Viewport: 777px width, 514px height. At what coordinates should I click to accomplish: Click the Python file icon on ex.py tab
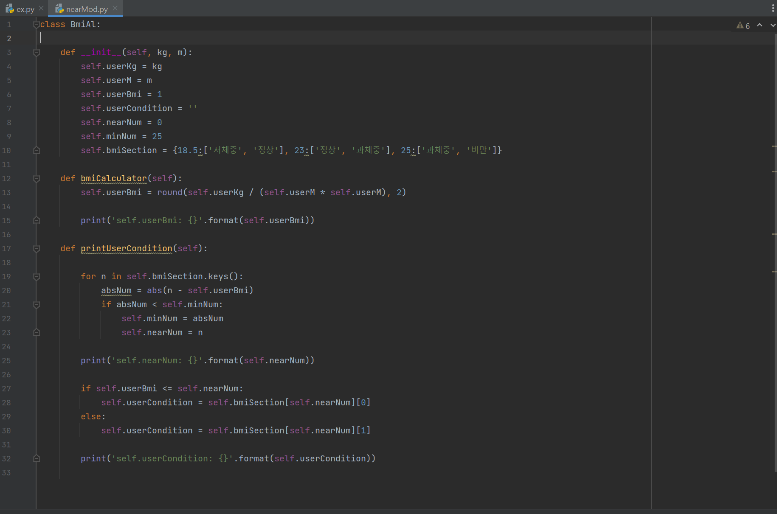click(10, 8)
